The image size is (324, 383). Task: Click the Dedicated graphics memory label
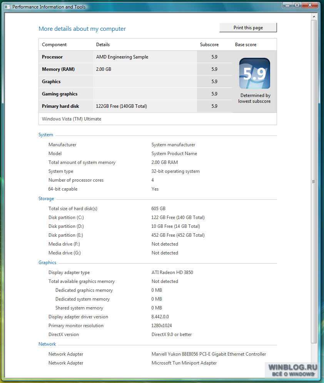tap(84, 290)
